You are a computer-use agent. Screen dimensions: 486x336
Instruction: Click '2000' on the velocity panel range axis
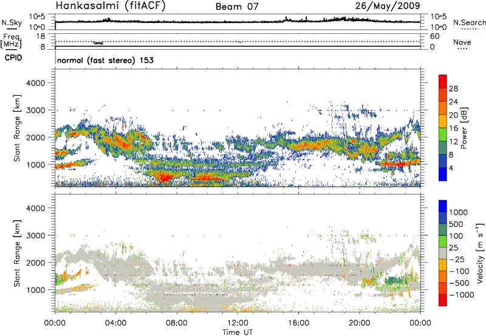[x=36, y=263]
